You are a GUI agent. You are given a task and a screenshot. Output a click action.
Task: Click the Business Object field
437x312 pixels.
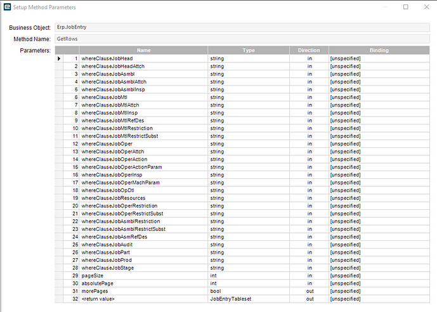point(242,27)
